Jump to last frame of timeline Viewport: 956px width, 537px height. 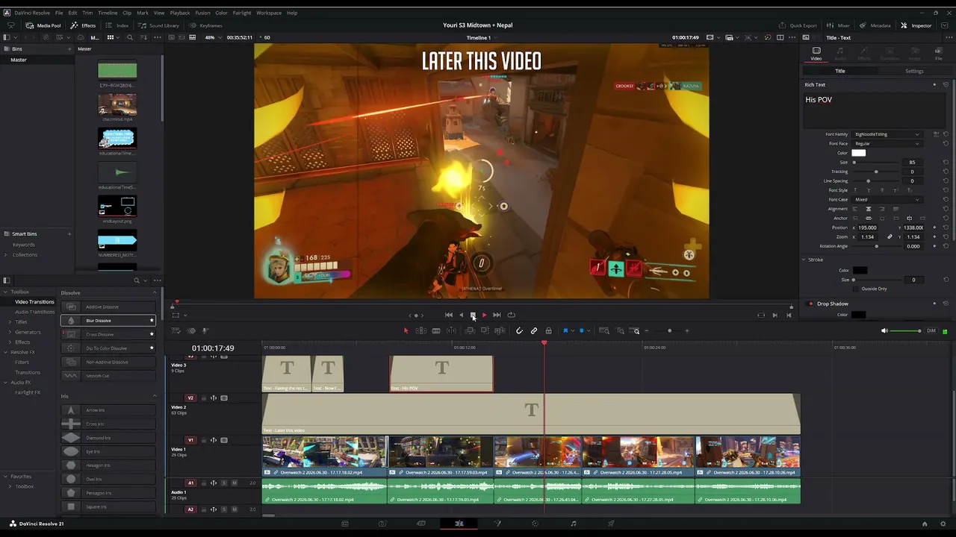click(497, 315)
